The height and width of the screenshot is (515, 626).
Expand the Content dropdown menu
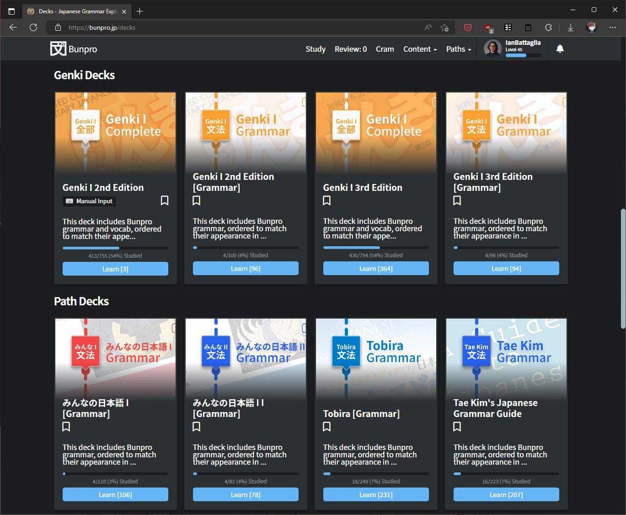pos(420,49)
